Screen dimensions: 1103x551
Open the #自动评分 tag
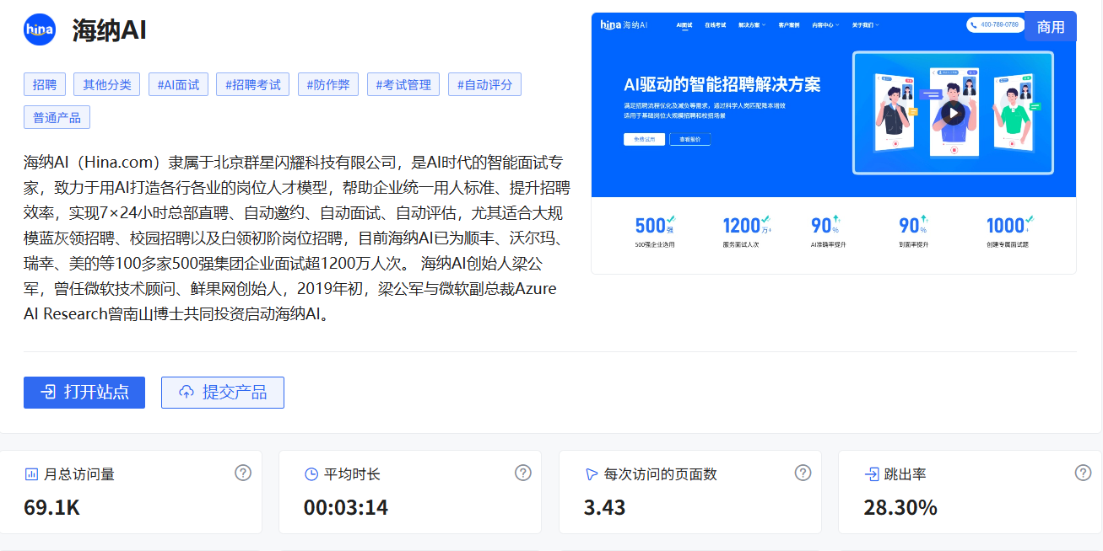click(485, 84)
